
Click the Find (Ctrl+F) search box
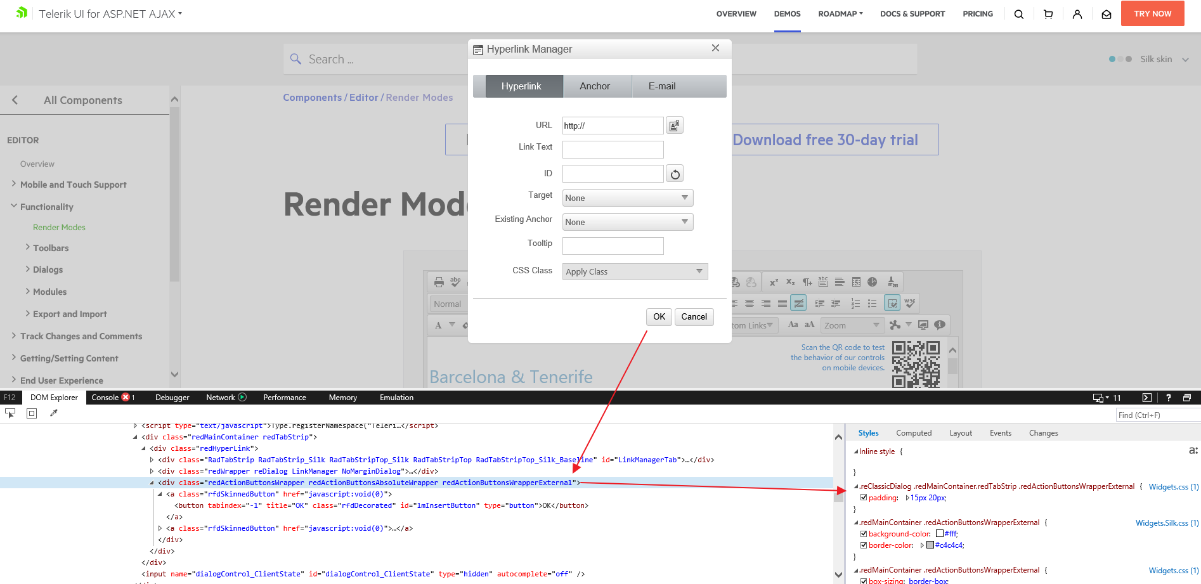tap(1158, 415)
